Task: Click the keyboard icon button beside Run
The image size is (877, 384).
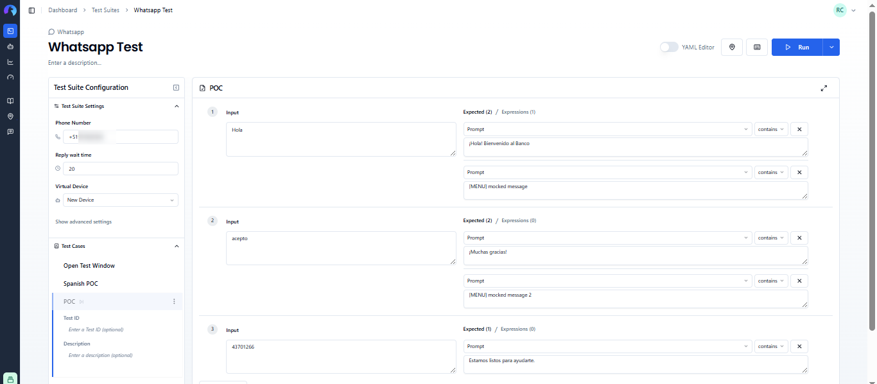Action: [757, 48]
